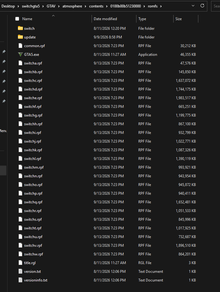
Task: Click the 1,896,510 KB size value
Action: click(x=186, y=245)
